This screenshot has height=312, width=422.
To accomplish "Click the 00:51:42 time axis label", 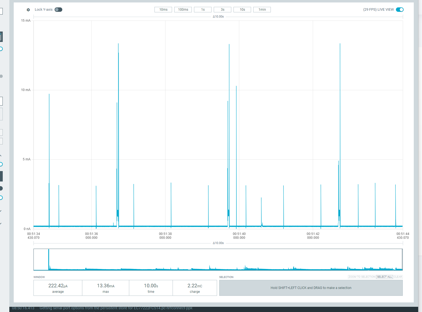I will coord(313,236).
